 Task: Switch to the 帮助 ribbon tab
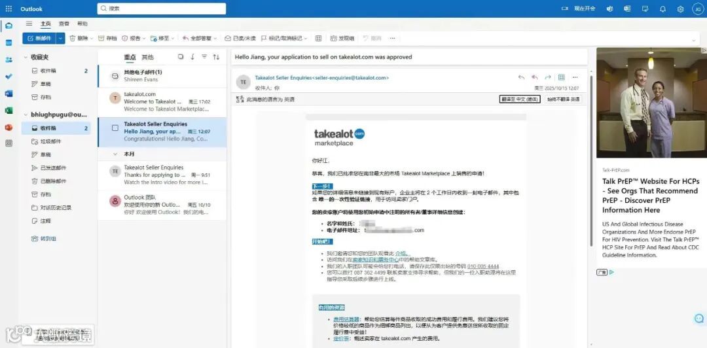tap(82, 24)
